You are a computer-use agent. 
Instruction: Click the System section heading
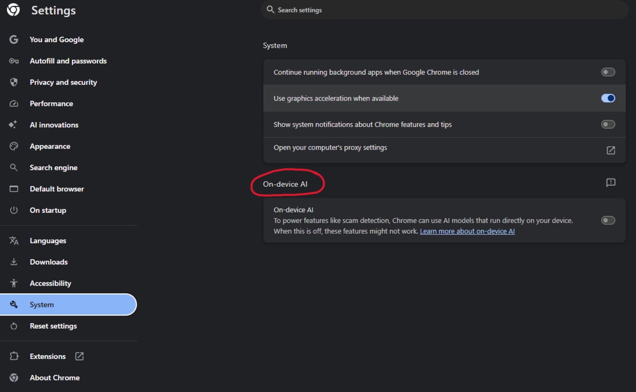coord(275,45)
